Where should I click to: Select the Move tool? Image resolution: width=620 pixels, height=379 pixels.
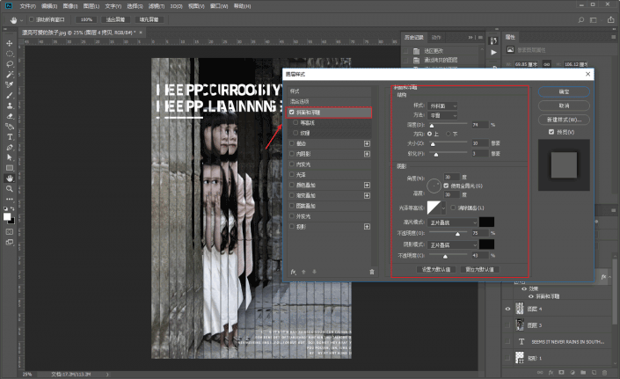[10, 43]
